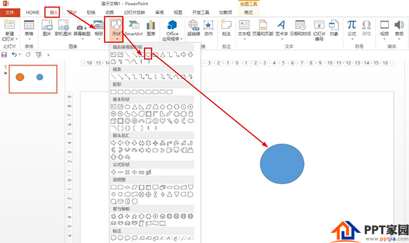Open the File (文件) tab

(10, 12)
